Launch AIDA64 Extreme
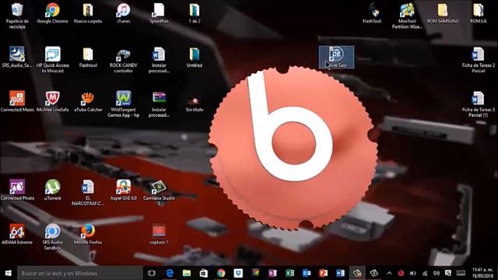This screenshot has width=498, height=280. pos(17,234)
